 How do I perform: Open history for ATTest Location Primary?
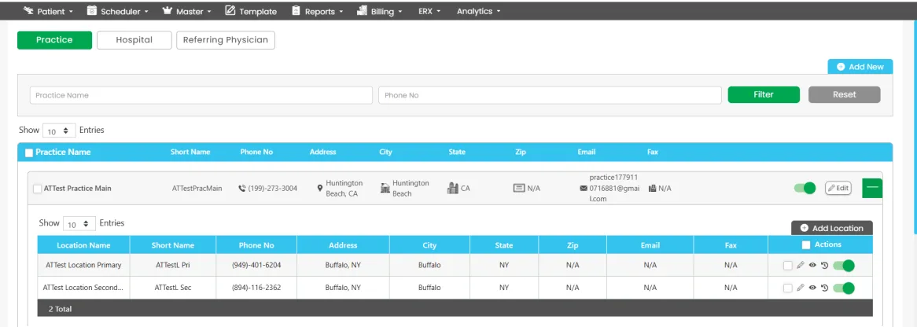point(825,265)
